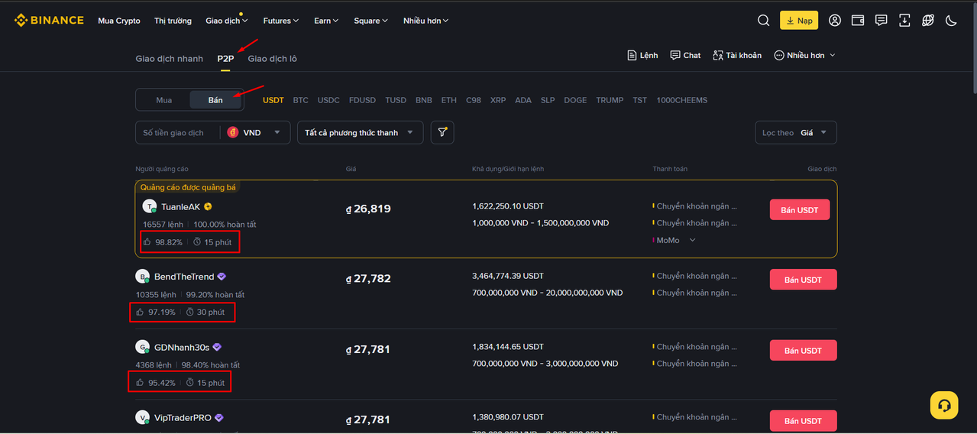Expand TuanleAK's MoMo payment list chevron
The height and width of the screenshot is (434, 977).
pos(693,240)
